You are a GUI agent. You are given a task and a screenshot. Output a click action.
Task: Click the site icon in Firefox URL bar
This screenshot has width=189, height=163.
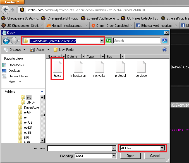22,10
